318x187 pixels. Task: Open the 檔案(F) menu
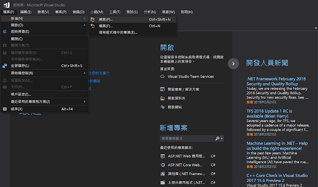pyautogui.click(x=9, y=12)
